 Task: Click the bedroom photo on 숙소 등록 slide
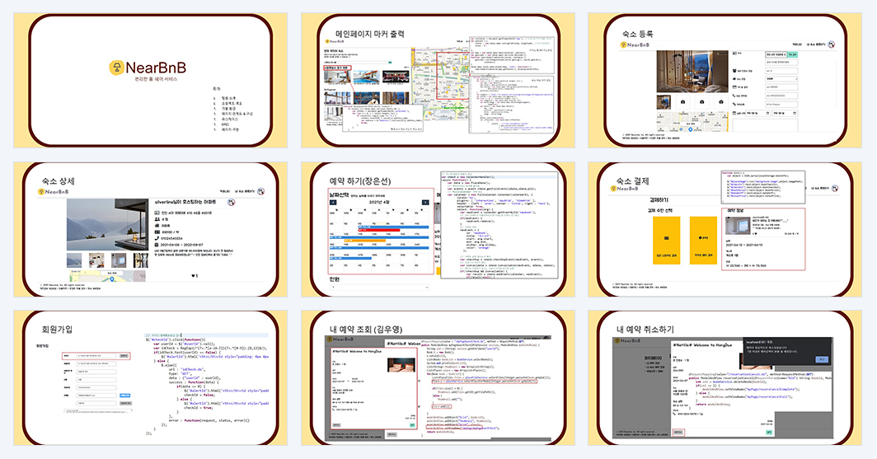pyautogui.click(x=692, y=72)
